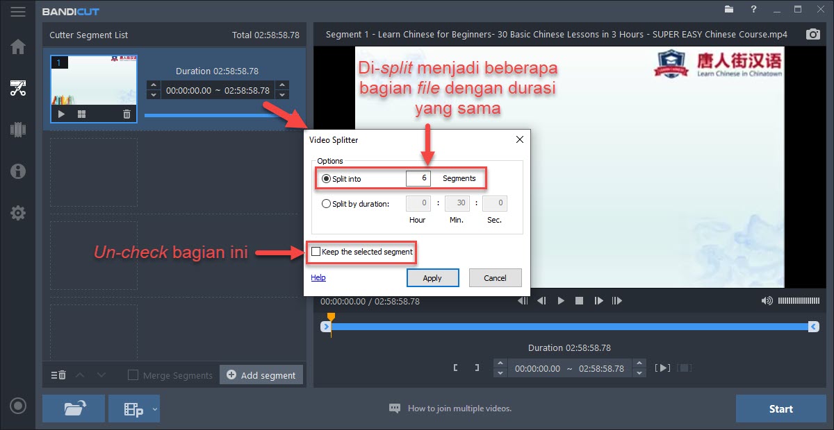The image size is (834, 430).
Task: Delete segment 1 with the trash icon
Action: pos(126,114)
